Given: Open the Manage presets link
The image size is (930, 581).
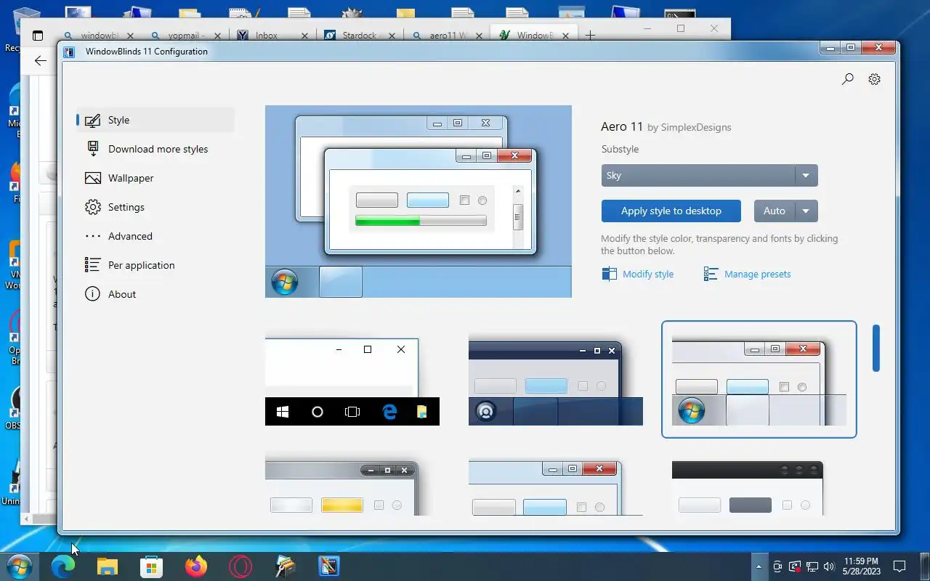Looking at the screenshot, I should (757, 274).
